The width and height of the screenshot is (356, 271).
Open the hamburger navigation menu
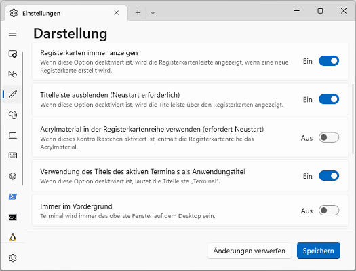click(13, 33)
